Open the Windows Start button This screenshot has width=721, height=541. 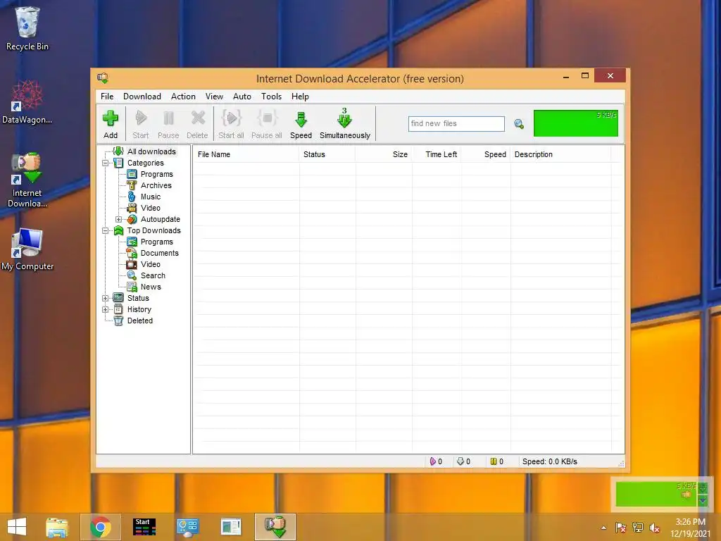17,527
